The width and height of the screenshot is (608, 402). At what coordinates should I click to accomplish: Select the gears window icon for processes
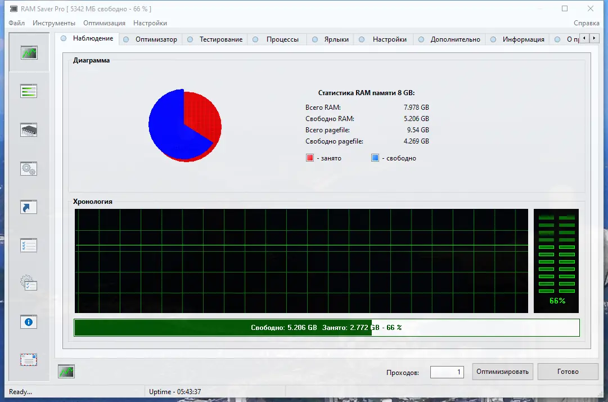click(x=29, y=168)
